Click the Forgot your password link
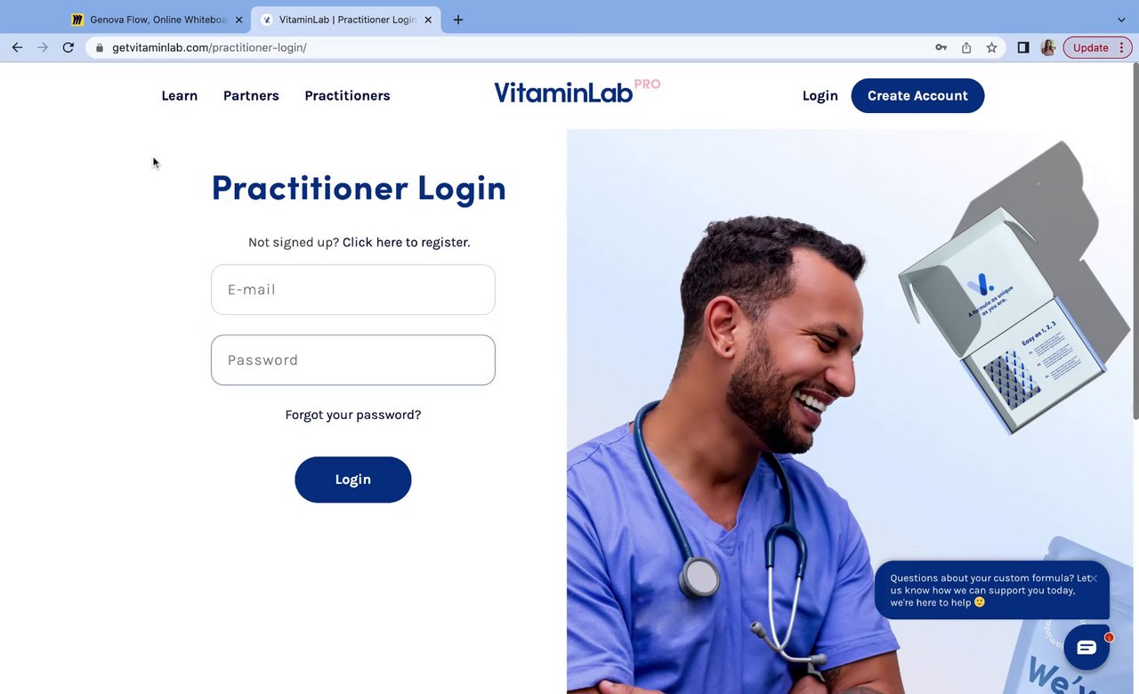The image size is (1139, 694). (353, 415)
